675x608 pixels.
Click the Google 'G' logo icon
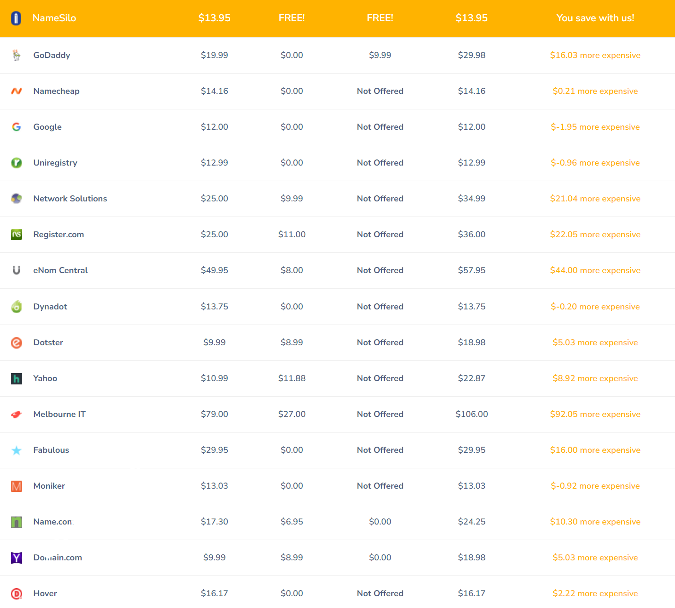[17, 127]
